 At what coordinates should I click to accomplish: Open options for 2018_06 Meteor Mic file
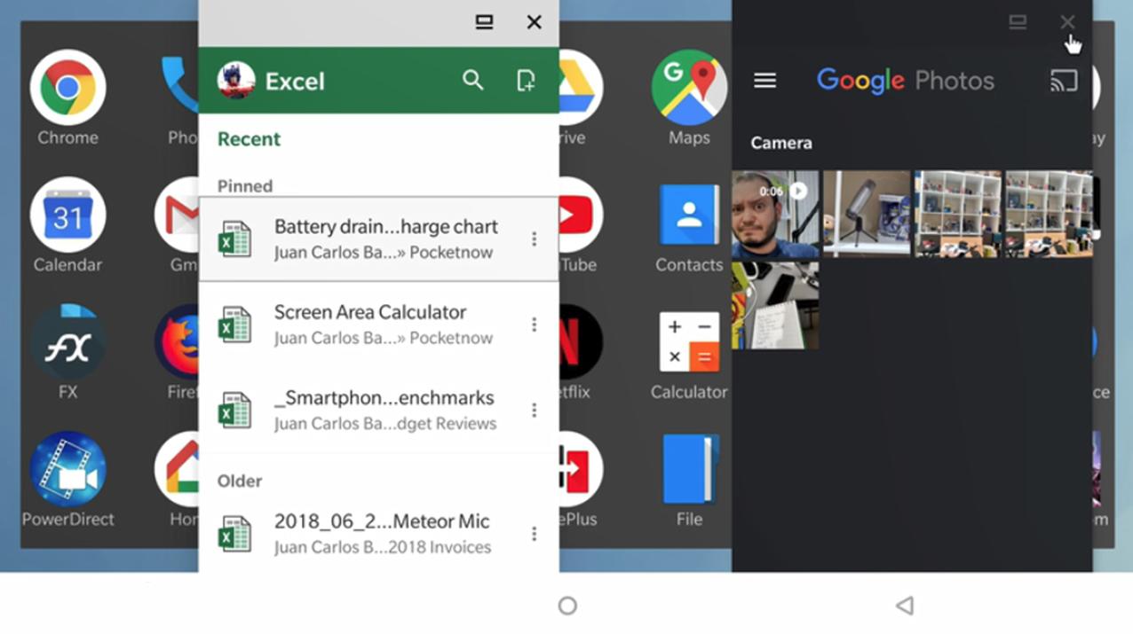point(534,534)
